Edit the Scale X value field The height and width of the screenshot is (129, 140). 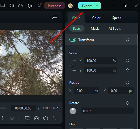point(100,61)
